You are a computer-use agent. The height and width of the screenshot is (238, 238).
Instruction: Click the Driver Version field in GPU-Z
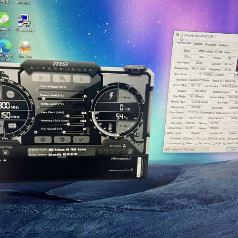(x=212, y=113)
